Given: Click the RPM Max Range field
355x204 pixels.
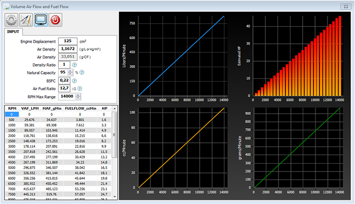Looking at the screenshot, I should pos(67,97).
